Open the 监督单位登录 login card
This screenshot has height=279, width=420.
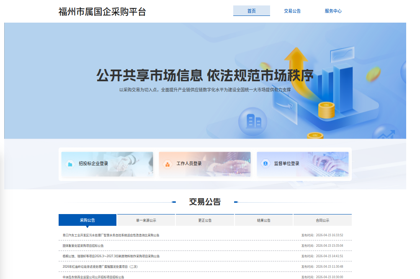(x=302, y=164)
